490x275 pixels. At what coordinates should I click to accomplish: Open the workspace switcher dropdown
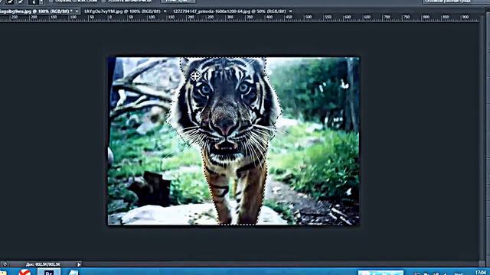(456, 2)
